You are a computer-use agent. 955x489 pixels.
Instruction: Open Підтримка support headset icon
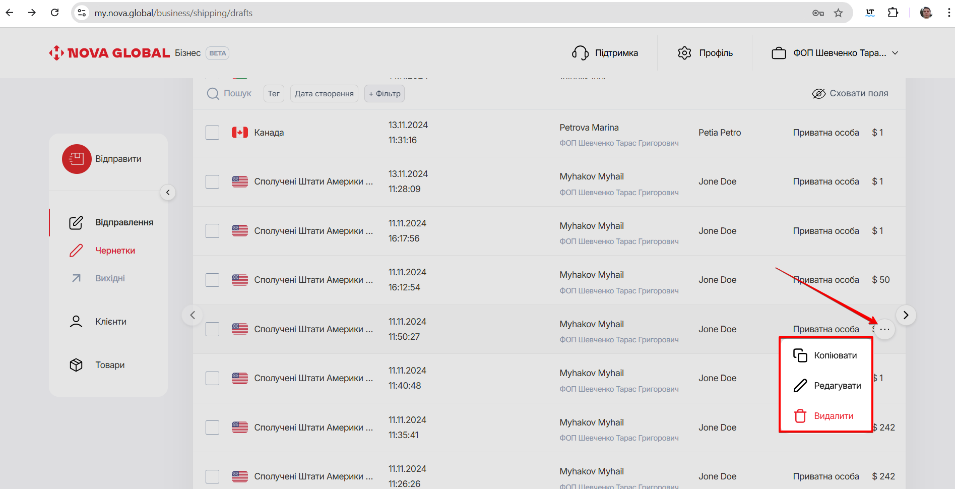point(580,53)
